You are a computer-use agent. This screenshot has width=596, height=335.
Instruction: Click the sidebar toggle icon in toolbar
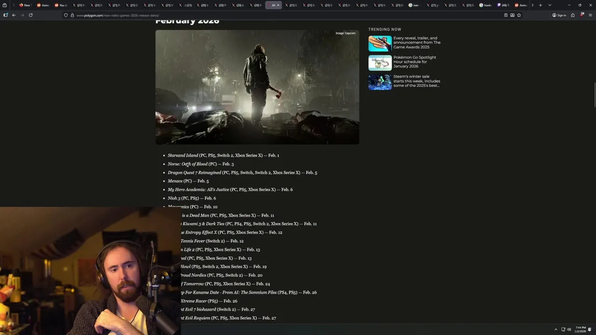[6, 15]
